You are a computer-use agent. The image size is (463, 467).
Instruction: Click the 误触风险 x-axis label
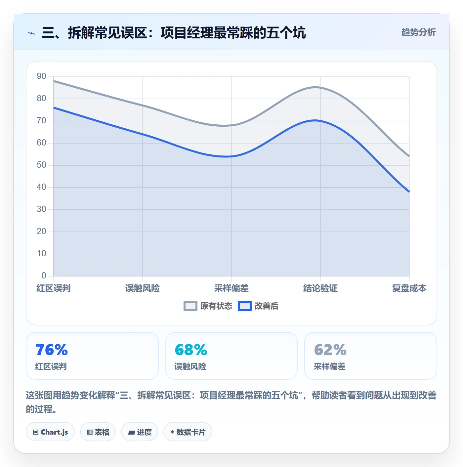143,288
